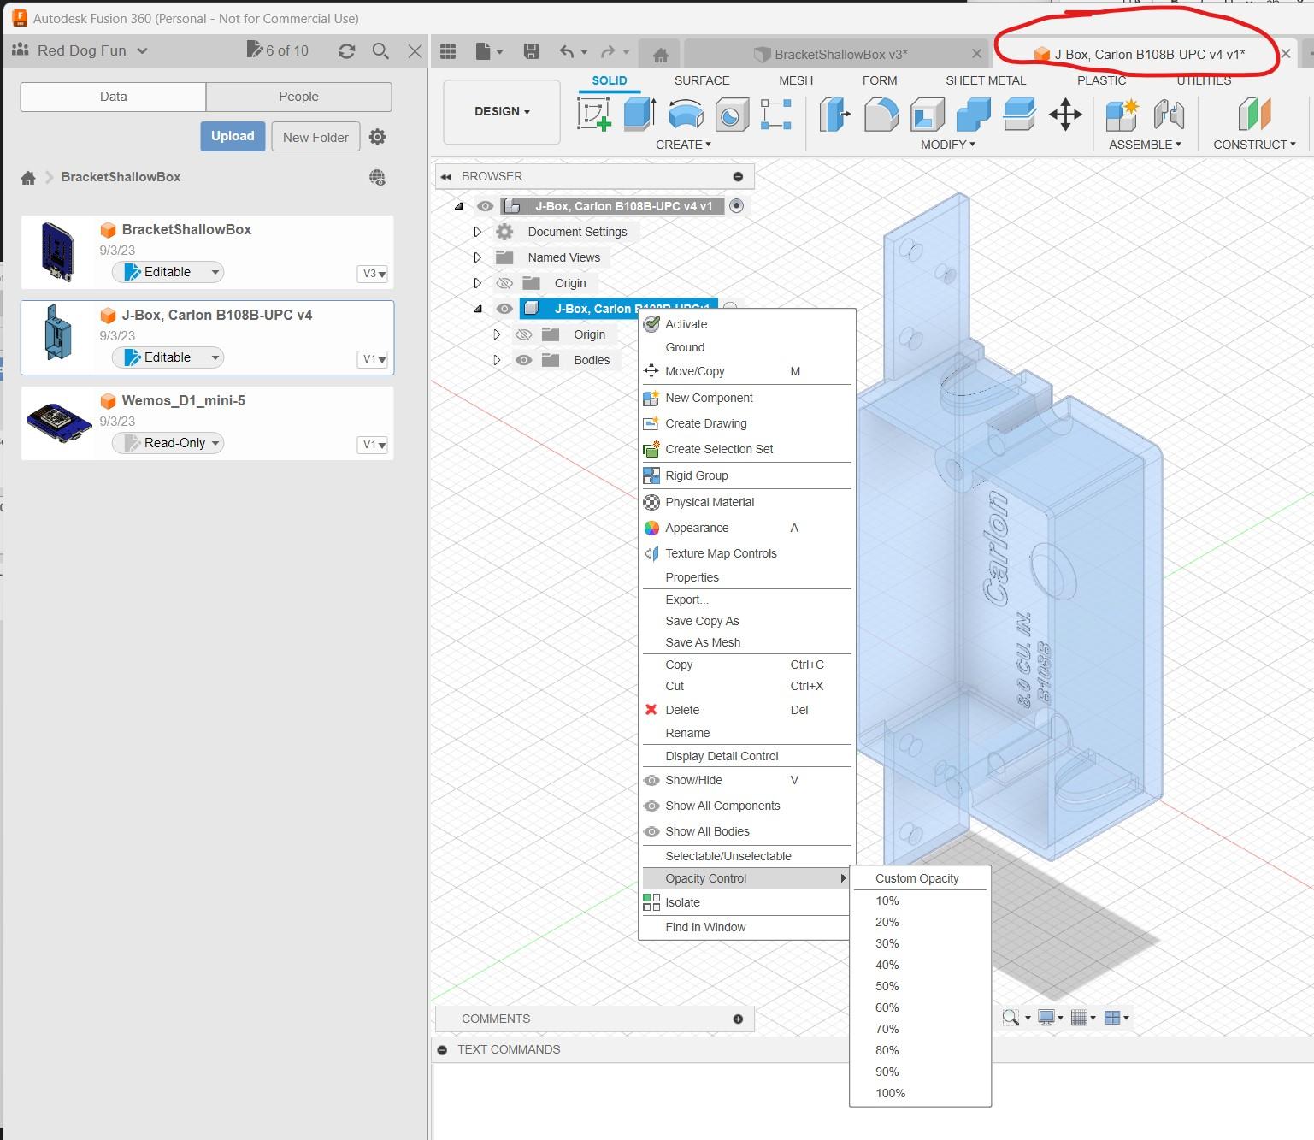Set opacity to 100% in submenu
Viewport: 1314px width, 1140px height.
(920, 1093)
